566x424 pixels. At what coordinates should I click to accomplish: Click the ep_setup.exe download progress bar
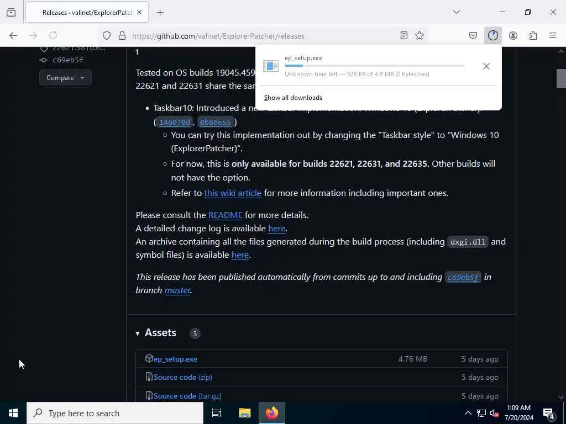pos(375,66)
